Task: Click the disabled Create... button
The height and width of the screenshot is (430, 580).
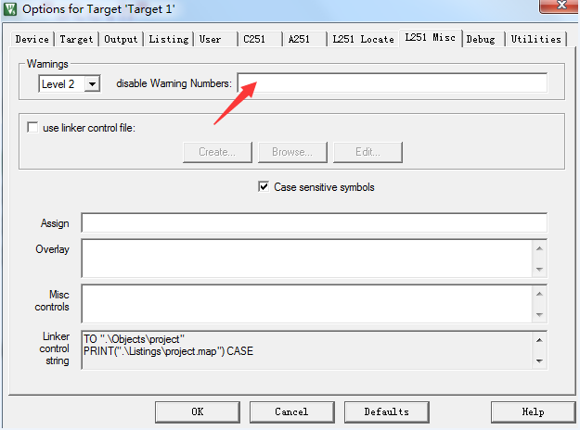Action: tap(217, 152)
